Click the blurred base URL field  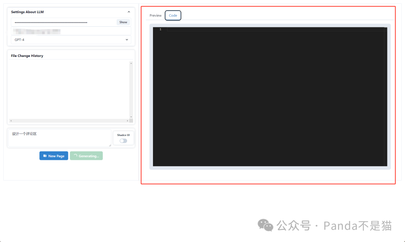pos(71,31)
